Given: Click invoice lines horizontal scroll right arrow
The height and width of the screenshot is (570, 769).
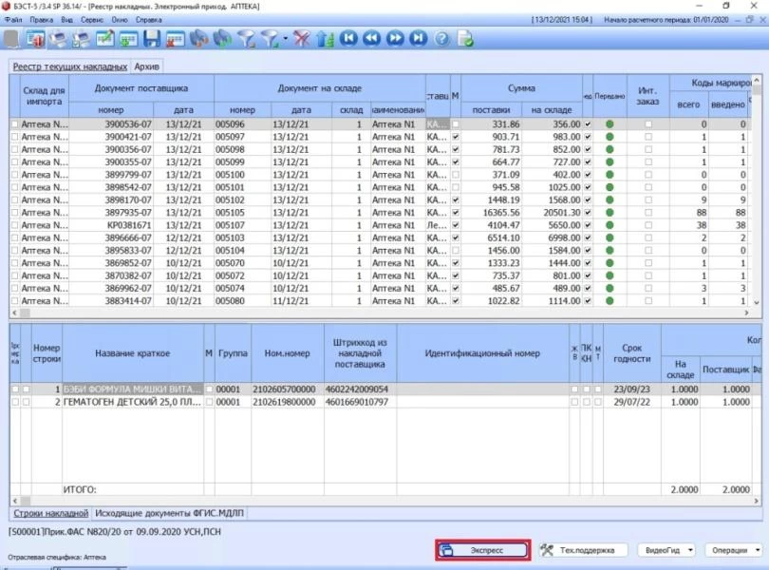Looking at the screenshot, I should 757,501.
